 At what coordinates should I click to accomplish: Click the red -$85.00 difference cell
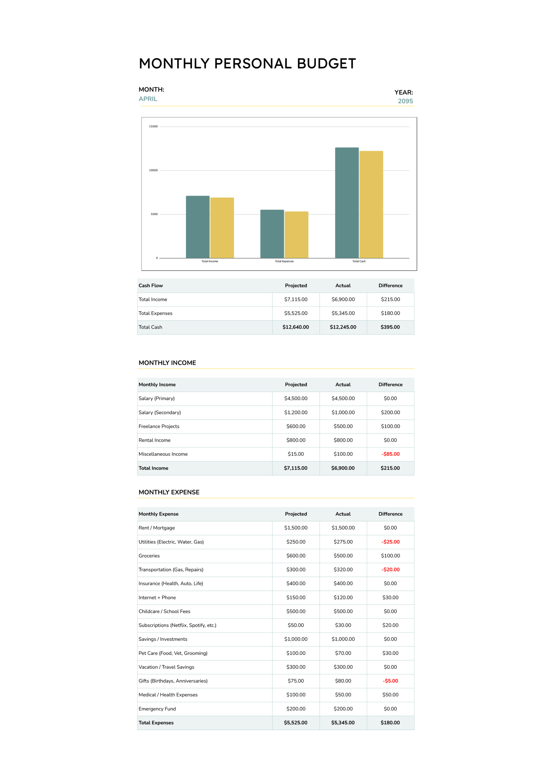[390, 454]
